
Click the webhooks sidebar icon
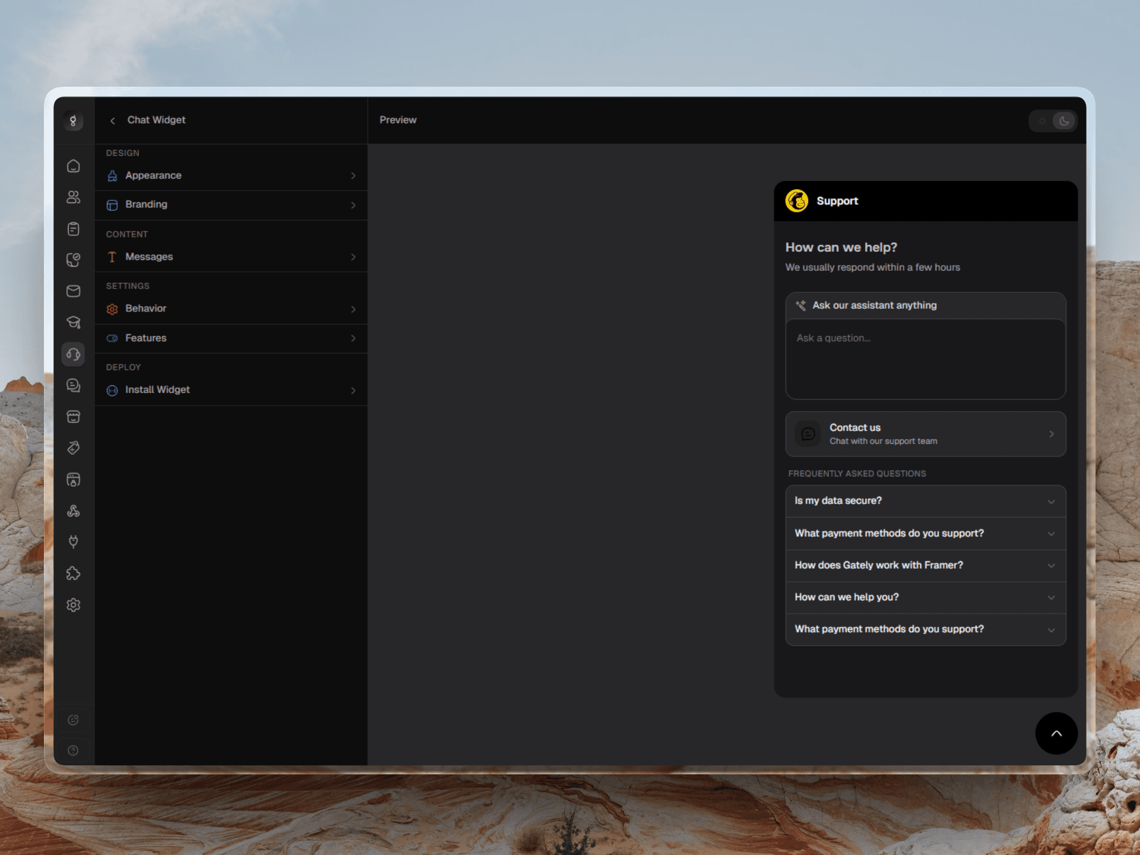click(73, 511)
